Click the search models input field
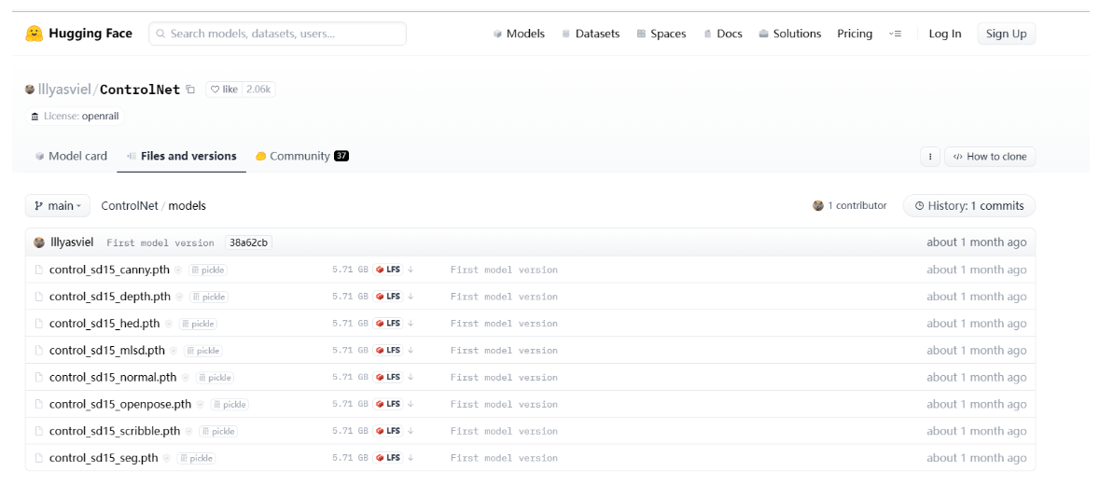 [277, 34]
